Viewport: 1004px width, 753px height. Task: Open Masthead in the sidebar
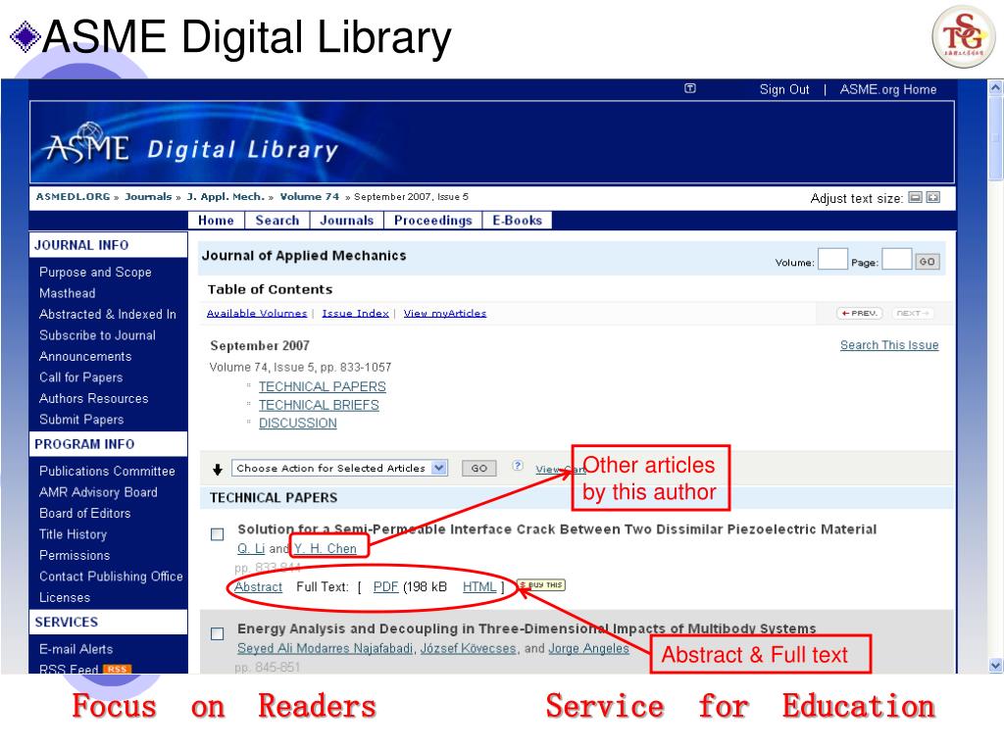pos(68,293)
